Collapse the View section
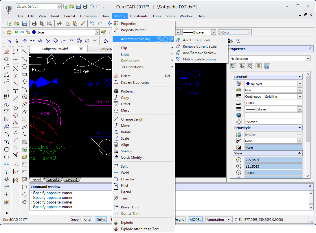 pos(300,153)
